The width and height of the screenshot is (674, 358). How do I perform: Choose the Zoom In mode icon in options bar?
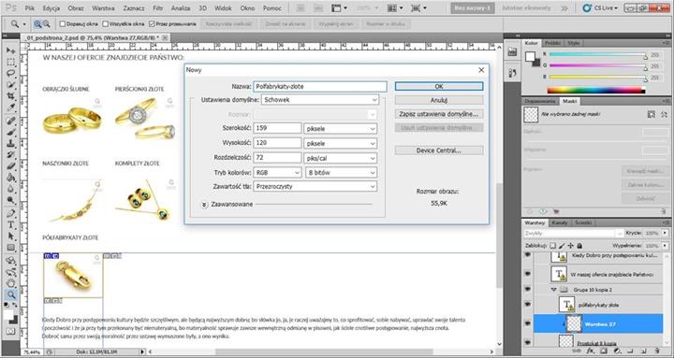(x=37, y=24)
